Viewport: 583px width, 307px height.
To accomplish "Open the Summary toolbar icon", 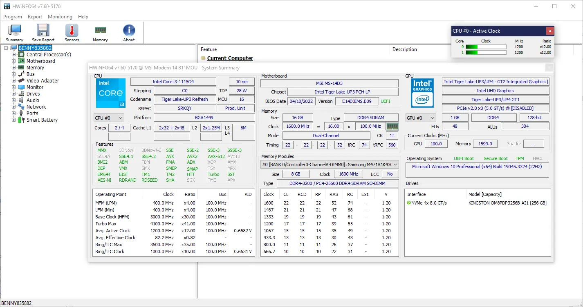I will coord(15,33).
